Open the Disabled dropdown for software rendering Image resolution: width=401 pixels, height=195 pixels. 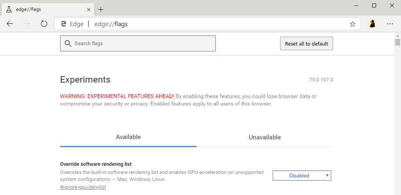(x=302, y=176)
